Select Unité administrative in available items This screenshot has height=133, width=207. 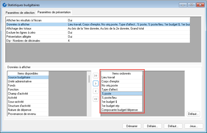[x=28, y=81]
